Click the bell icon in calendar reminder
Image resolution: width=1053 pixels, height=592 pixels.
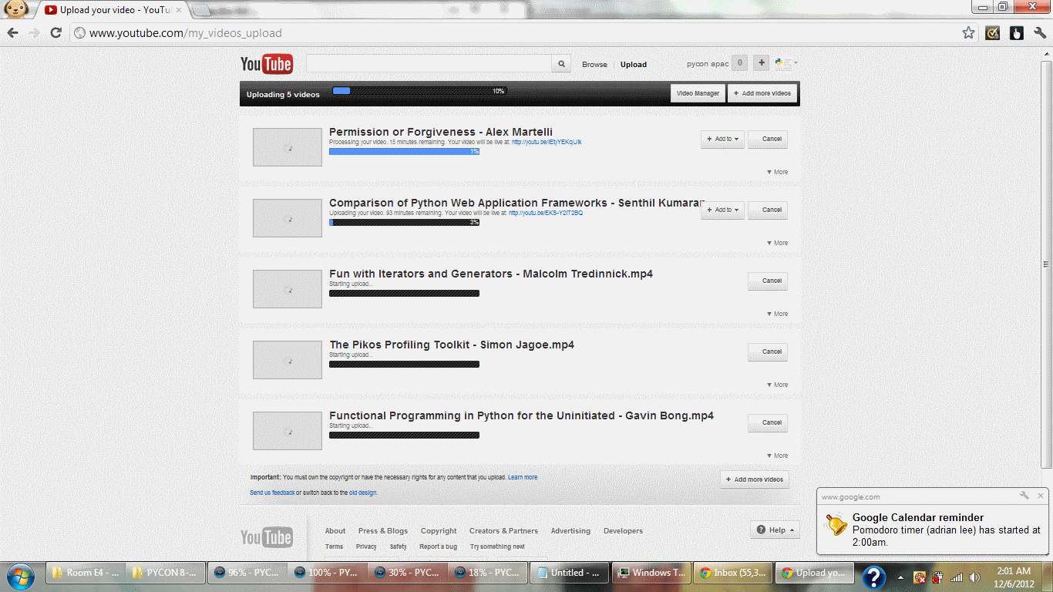836,526
